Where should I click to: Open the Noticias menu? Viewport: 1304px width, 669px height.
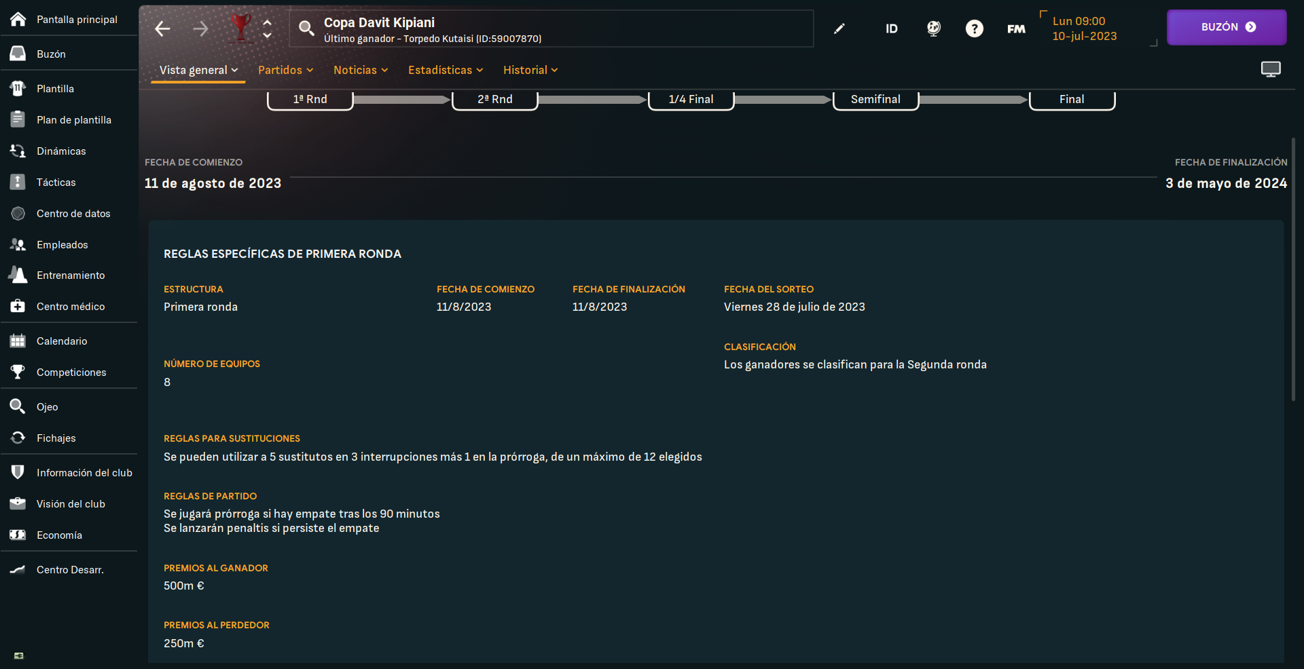[361, 70]
